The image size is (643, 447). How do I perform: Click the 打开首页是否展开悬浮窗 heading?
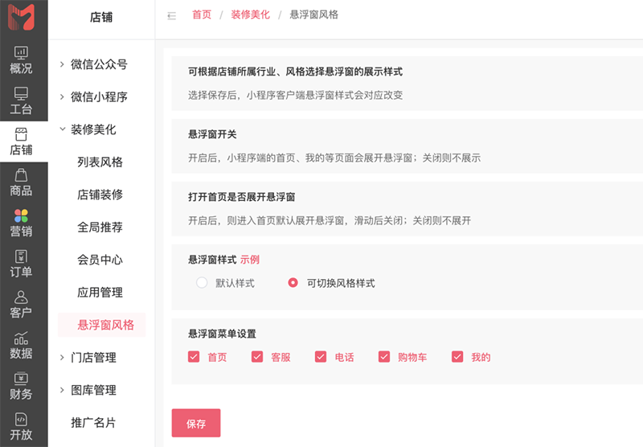(242, 197)
